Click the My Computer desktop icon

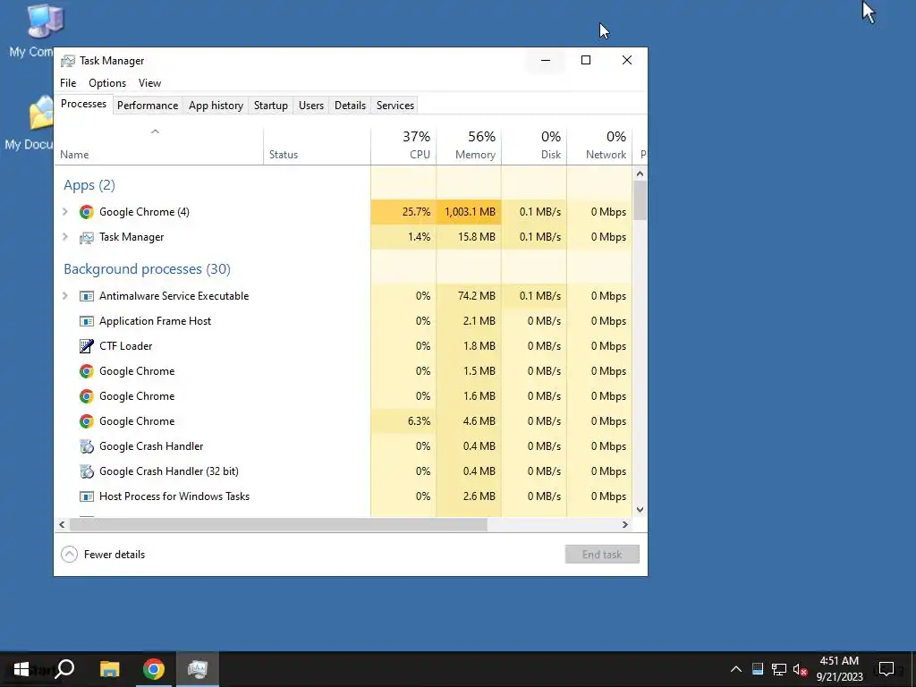tap(45, 21)
